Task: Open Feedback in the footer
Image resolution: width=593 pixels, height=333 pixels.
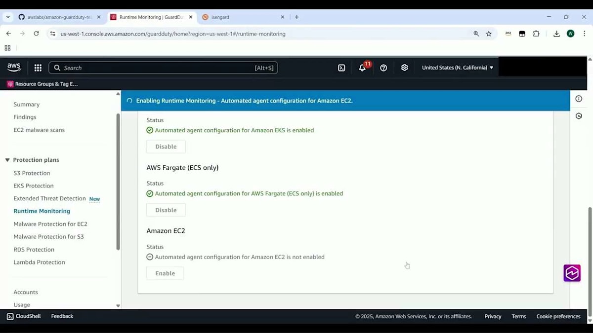Action: point(62,316)
